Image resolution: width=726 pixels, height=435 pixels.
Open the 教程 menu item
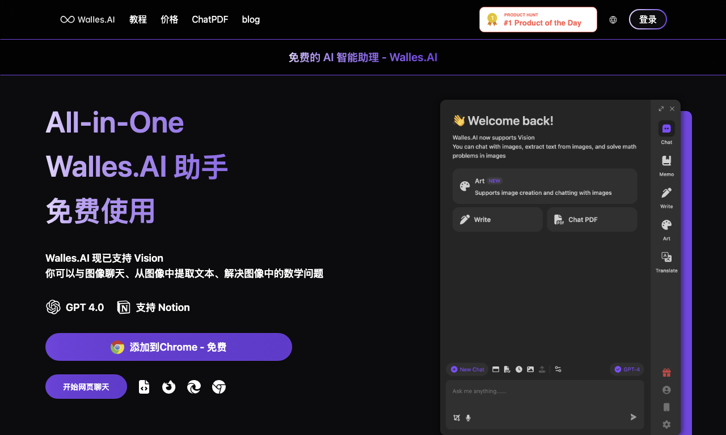click(138, 19)
